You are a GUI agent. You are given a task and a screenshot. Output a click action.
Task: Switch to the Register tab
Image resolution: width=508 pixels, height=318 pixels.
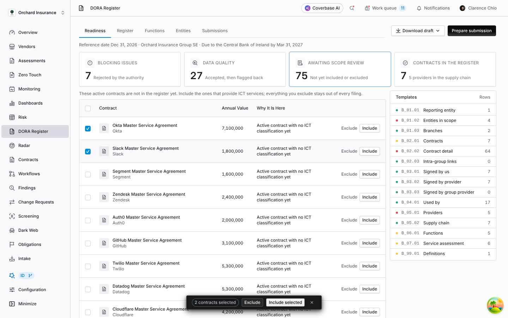pyautogui.click(x=125, y=31)
